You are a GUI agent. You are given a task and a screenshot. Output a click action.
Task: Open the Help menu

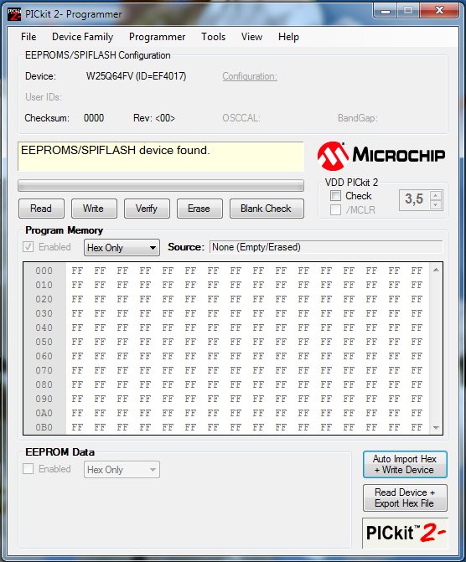pyautogui.click(x=288, y=37)
